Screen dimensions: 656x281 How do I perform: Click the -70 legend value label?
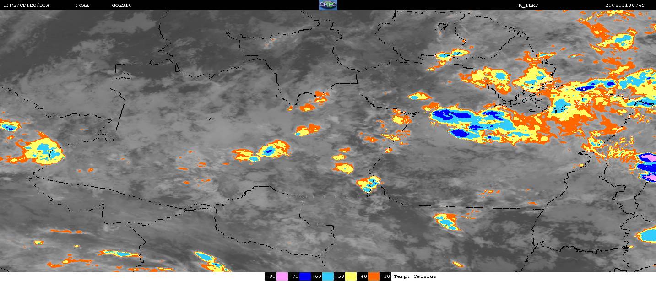click(x=293, y=276)
